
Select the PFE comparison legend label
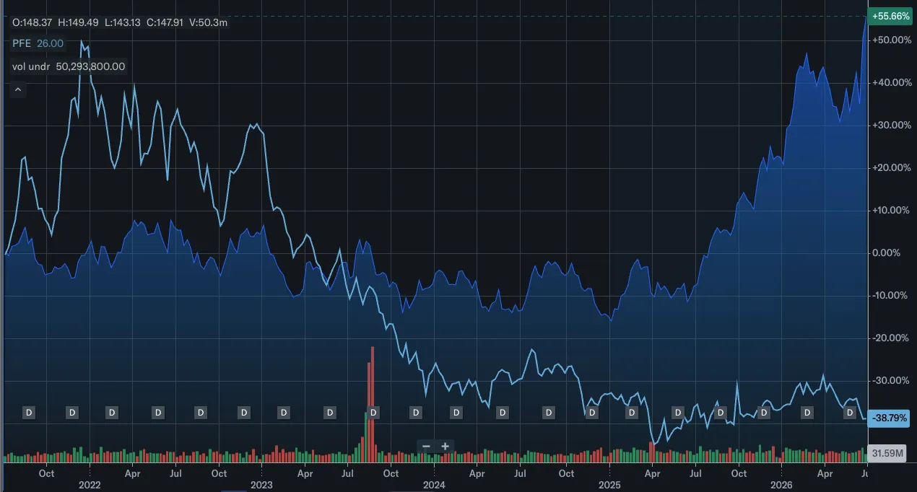(x=38, y=43)
